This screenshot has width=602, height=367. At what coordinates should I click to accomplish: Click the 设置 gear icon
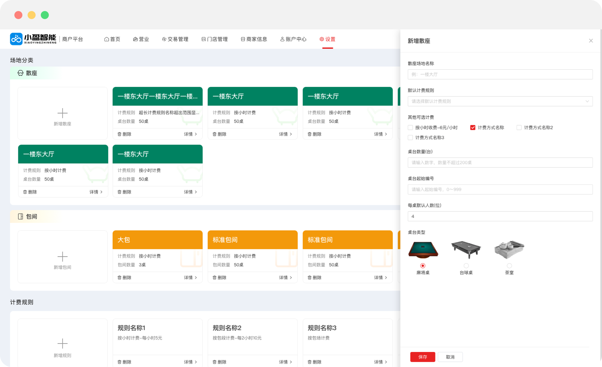[321, 39]
